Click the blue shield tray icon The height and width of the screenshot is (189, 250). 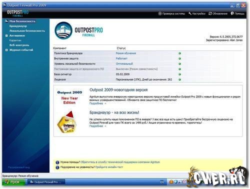click(x=175, y=182)
